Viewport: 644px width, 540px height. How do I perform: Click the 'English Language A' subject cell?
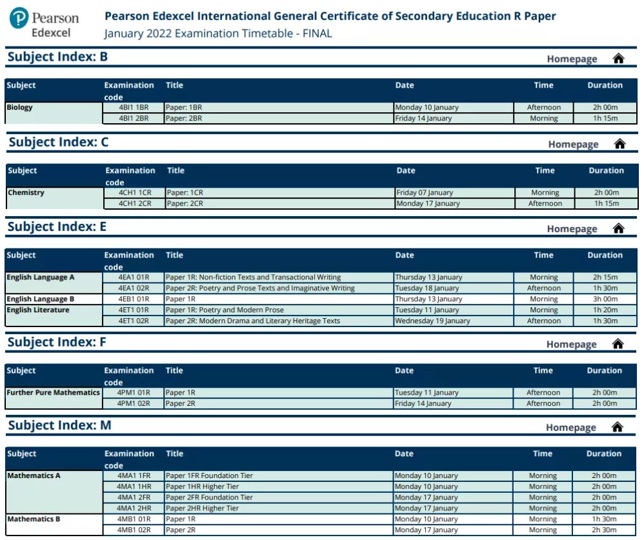coord(54,283)
